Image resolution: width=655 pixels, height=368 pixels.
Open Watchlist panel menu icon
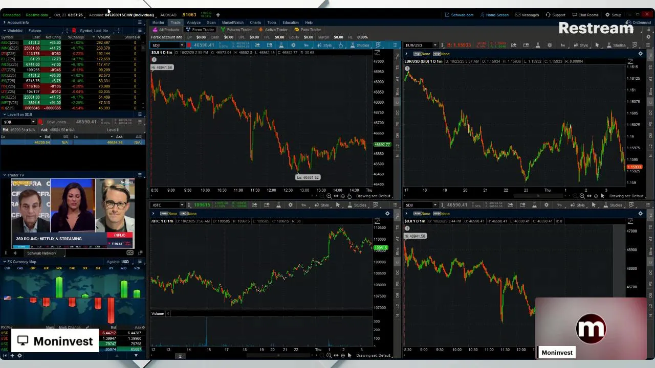[x=140, y=31]
